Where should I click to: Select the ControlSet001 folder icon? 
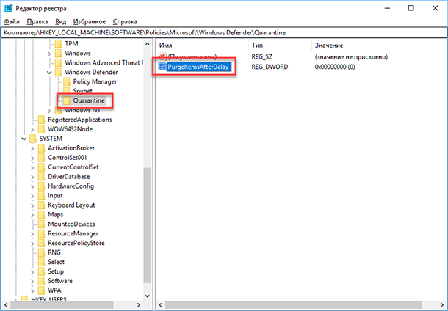[41, 158]
